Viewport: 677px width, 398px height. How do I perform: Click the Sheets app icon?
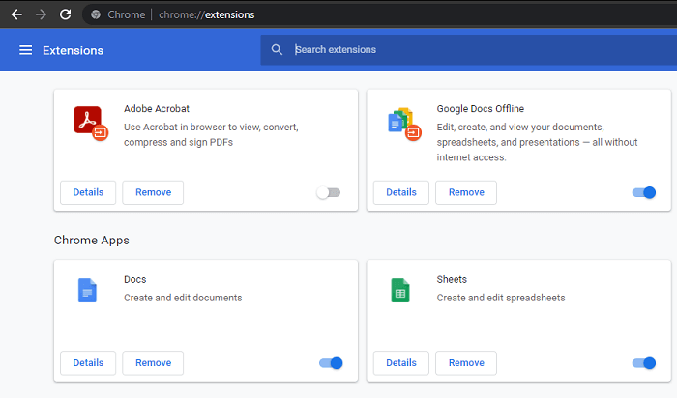point(399,290)
